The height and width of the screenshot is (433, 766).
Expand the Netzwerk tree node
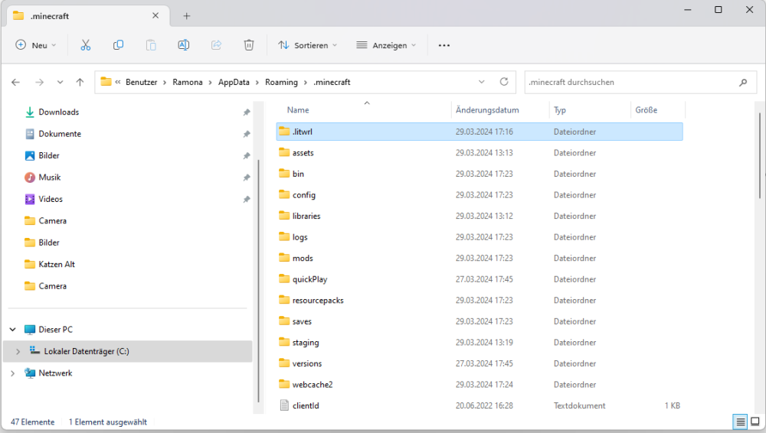click(13, 373)
